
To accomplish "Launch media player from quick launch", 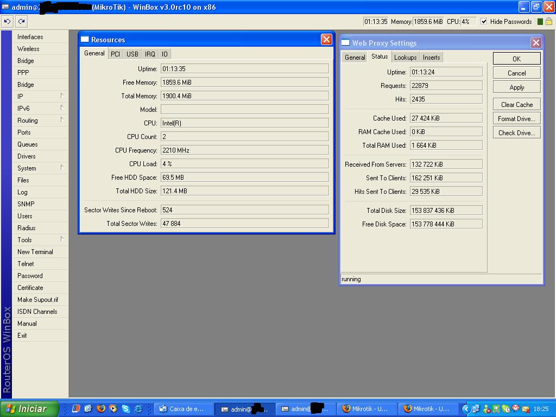I will pos(113,408).
